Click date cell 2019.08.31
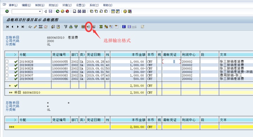253x137 pixels. (95, 72)
